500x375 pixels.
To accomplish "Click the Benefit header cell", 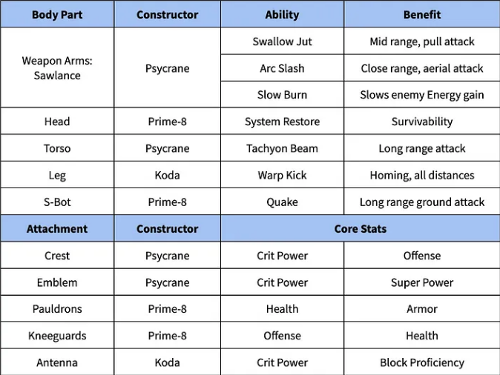I will click(x=422, y=14).
